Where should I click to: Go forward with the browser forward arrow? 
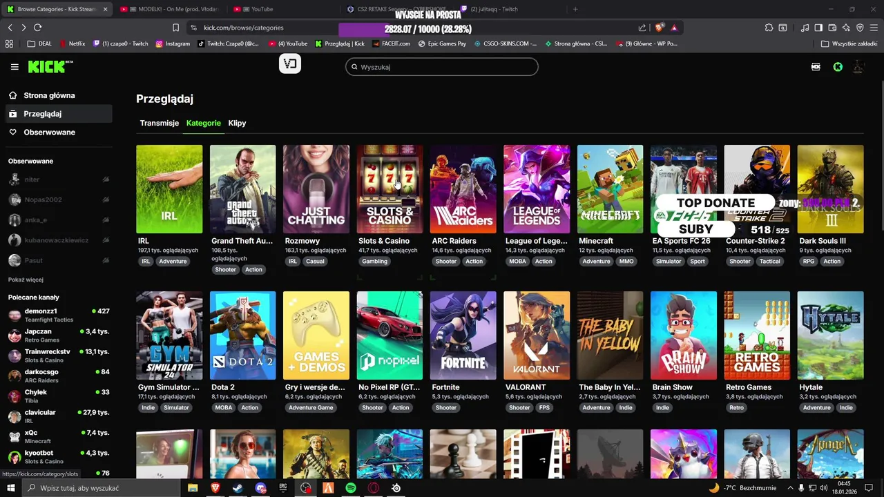23,28
